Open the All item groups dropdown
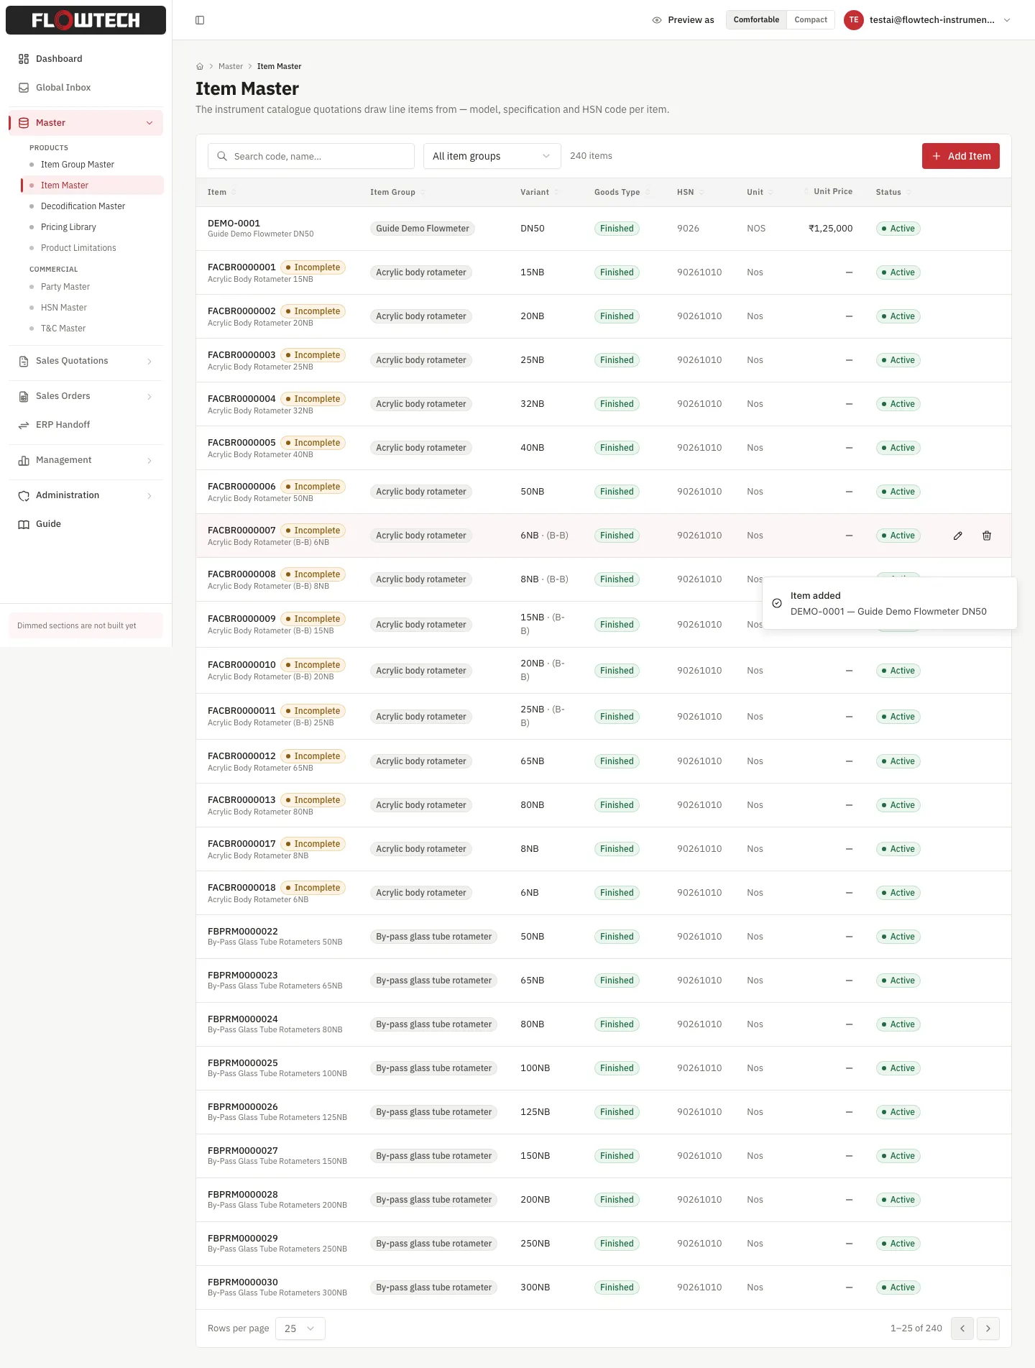 [492, 156]
